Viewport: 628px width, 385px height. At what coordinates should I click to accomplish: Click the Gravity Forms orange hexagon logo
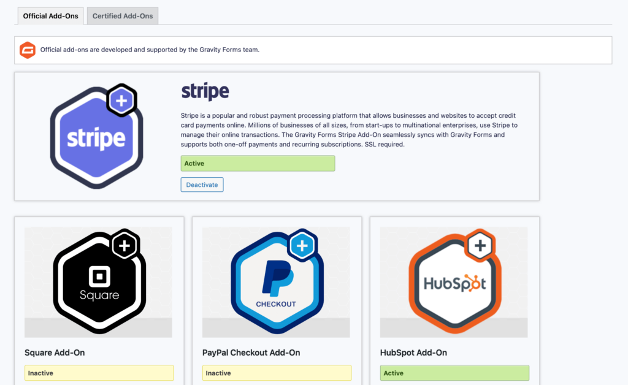(28, 50)
